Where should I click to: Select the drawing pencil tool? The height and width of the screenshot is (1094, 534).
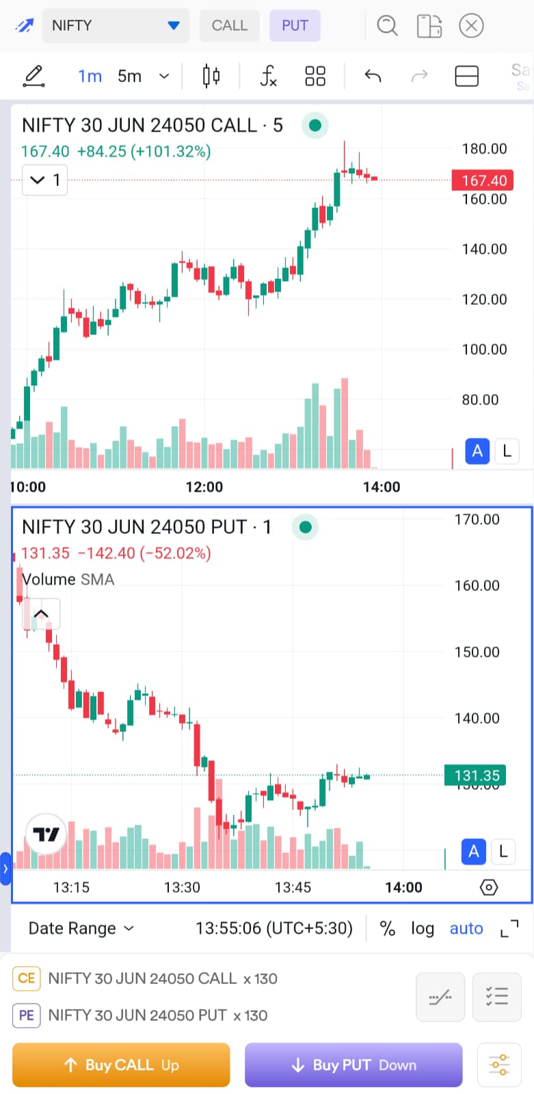tap(34, 76)
